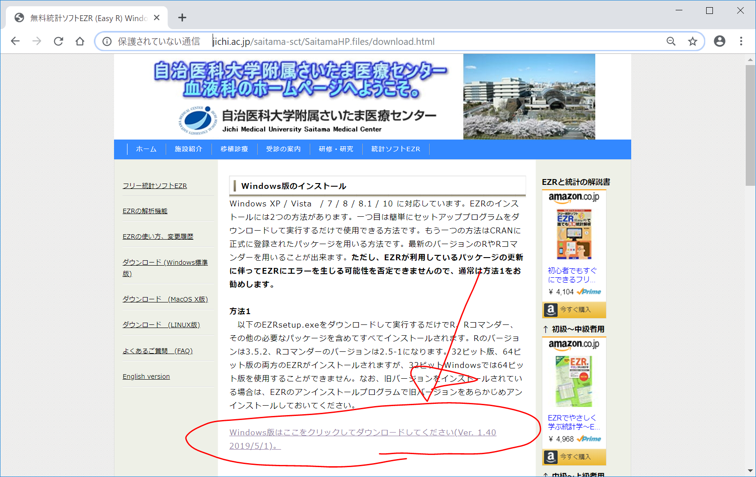The height and width of the screenshot is (477, 756).
Task: Open the Chrome profile avatar
Action: click(x=720, y=41)
